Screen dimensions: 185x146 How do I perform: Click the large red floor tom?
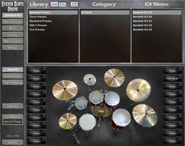coord(121,119)
